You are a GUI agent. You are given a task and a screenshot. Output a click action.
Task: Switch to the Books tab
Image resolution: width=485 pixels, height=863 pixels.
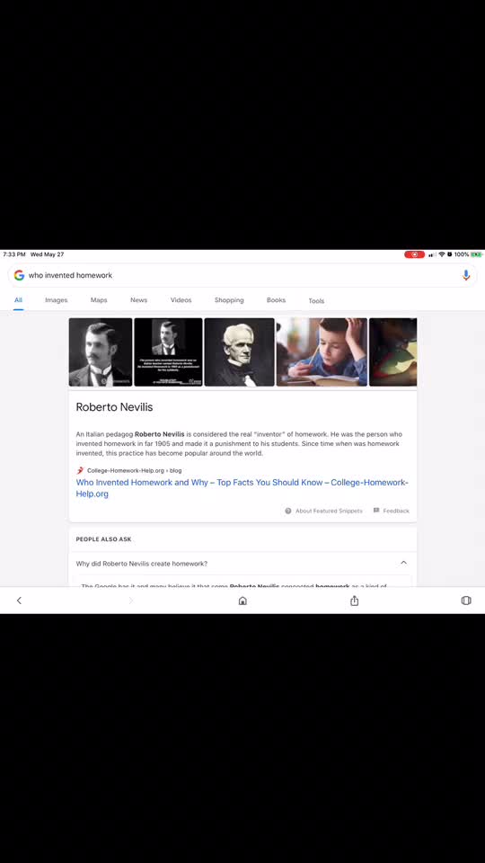[276, 300]
